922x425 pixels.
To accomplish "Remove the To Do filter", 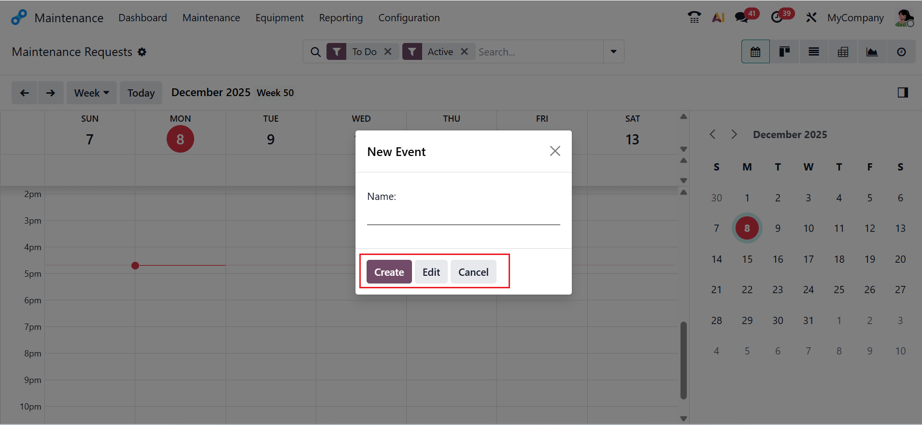I will [x=388, y=52].
